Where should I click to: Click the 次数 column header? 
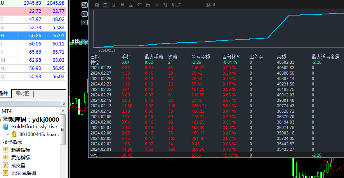click(x=173, y=57)
